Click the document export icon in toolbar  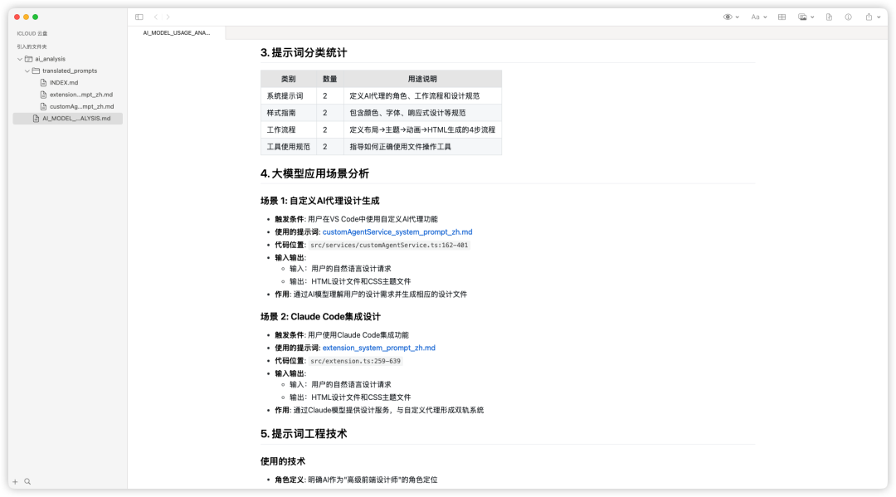point(829,17)
